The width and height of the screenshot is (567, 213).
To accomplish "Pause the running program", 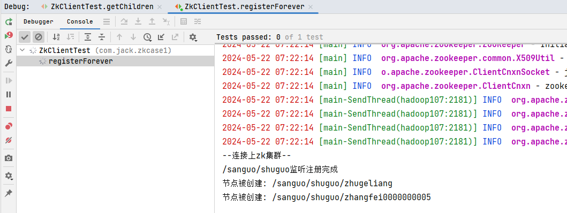I will (9, 94).
